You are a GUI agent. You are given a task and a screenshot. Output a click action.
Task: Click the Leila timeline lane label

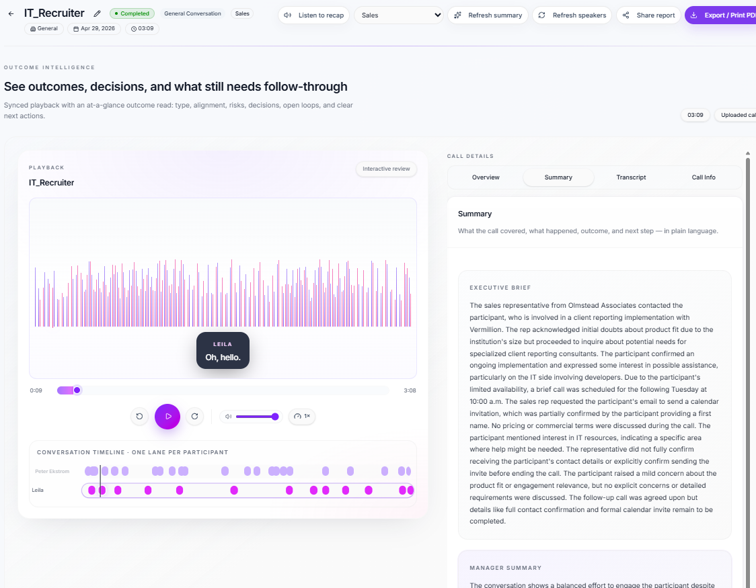tap(38, 491)
